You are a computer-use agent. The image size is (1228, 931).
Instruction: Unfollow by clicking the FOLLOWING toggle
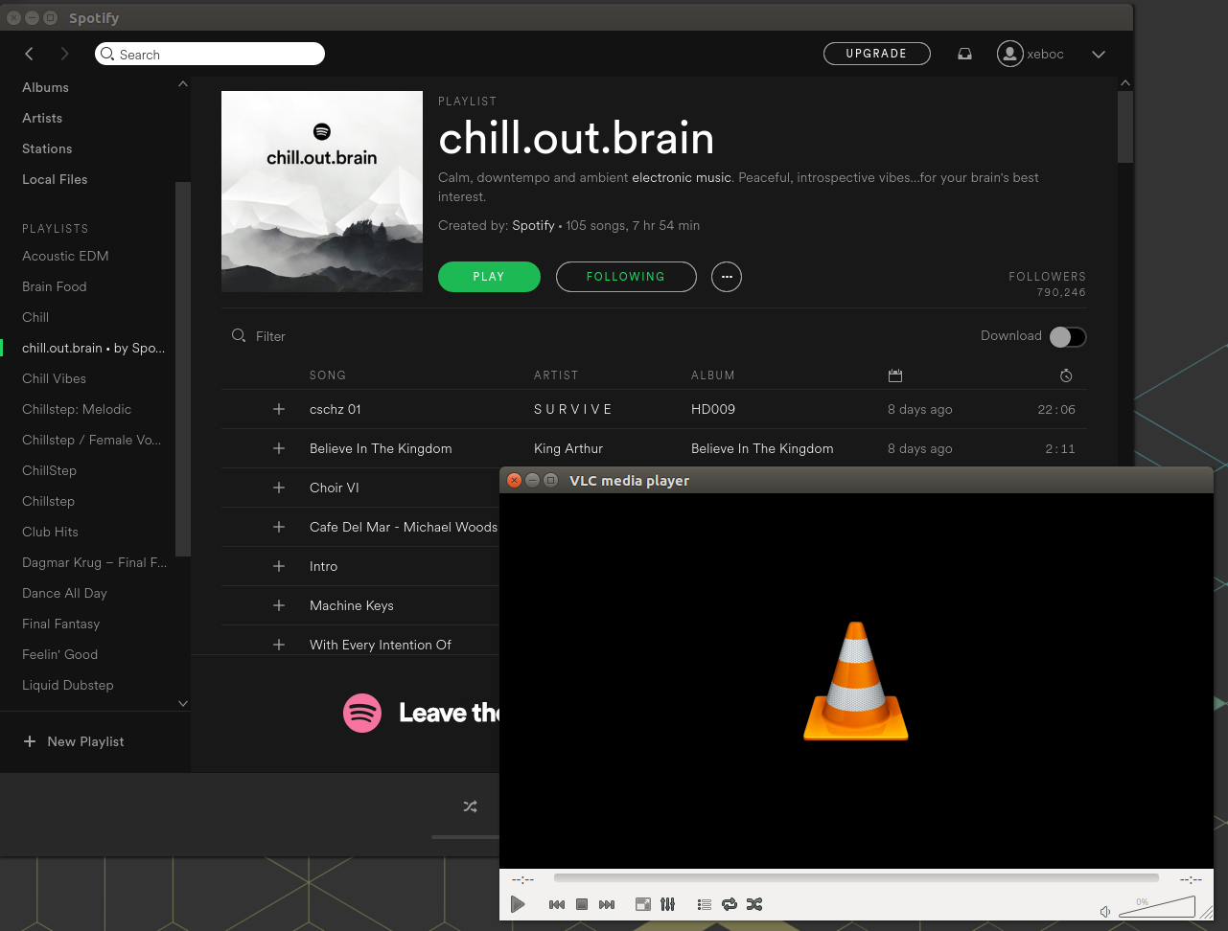pyautogui.click(x=626, y=277)
